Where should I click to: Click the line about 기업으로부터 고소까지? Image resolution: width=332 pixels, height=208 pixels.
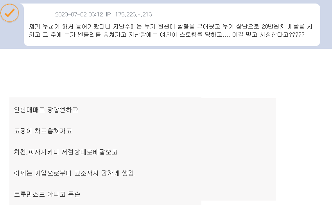tap(75, 173)
